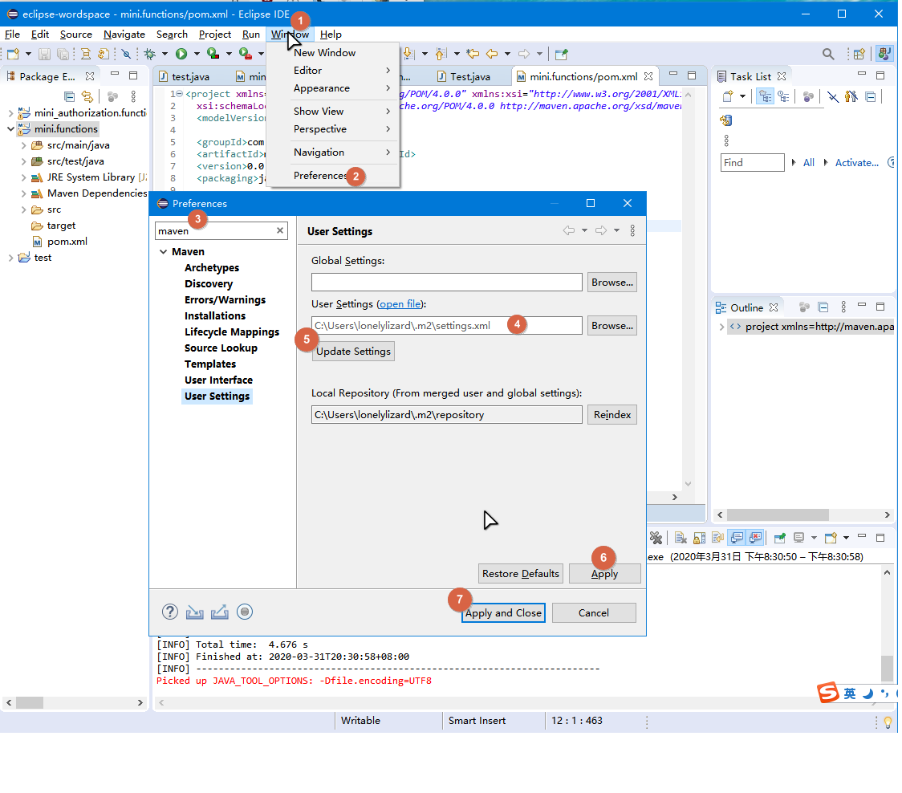Click the Save icon in Eclipse toolbar
This screenshot has width=902, height=793.
coord(44,54)
